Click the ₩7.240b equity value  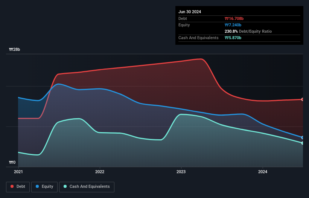pyautogui.click(x=233, y=25)
